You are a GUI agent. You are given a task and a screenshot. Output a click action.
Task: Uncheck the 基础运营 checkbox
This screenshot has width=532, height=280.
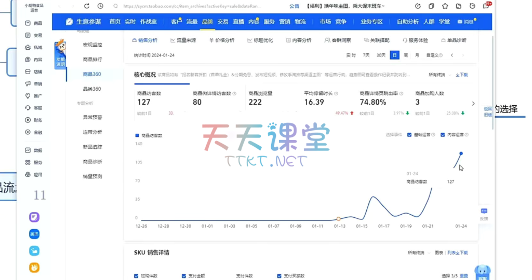click(x=409, y=135)
